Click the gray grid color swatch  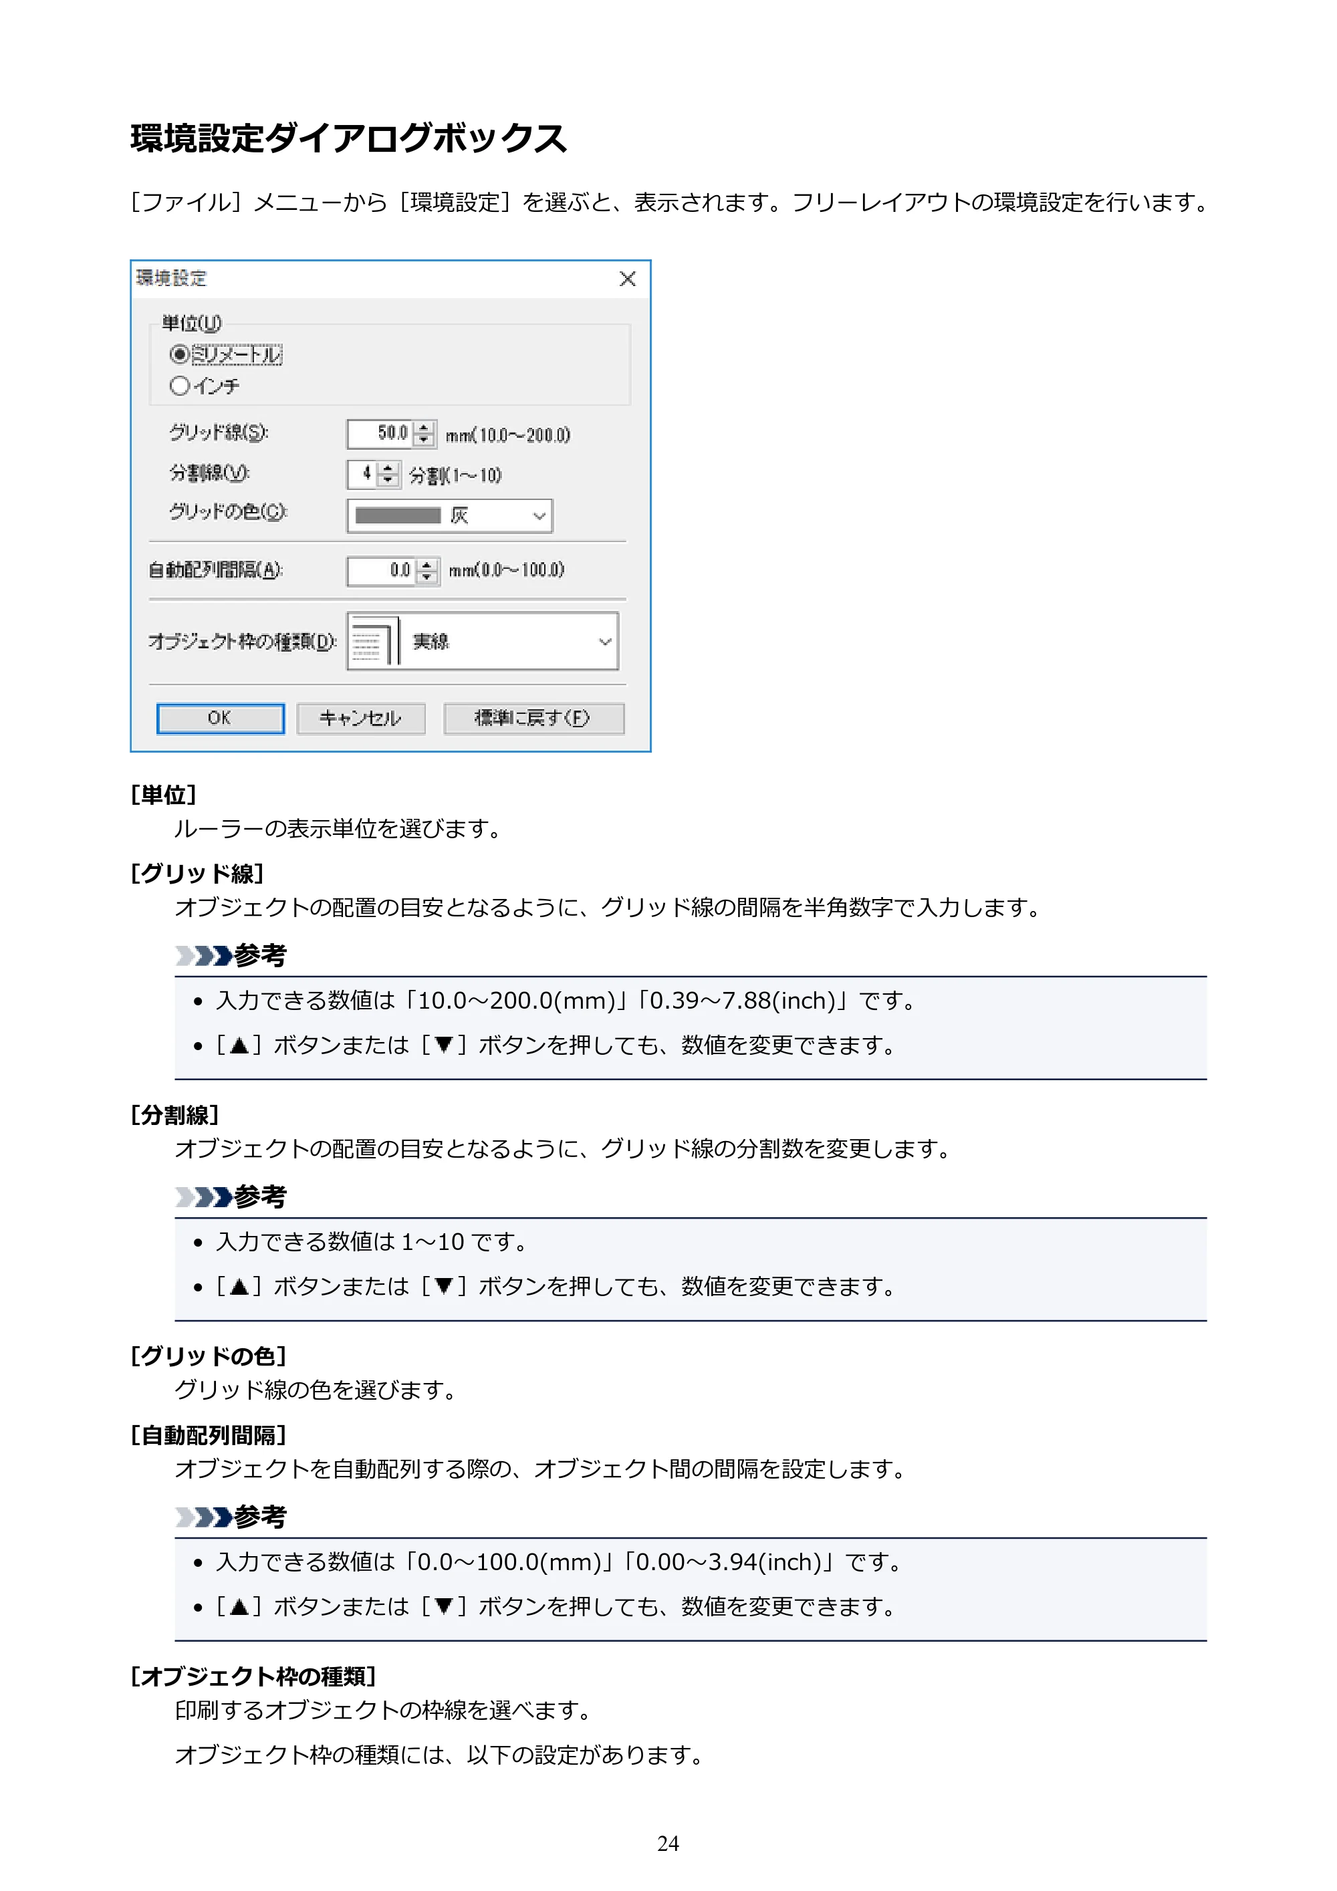[x=398, y=517]
